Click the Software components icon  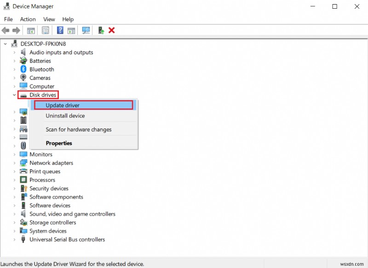(x=24, y=196)
